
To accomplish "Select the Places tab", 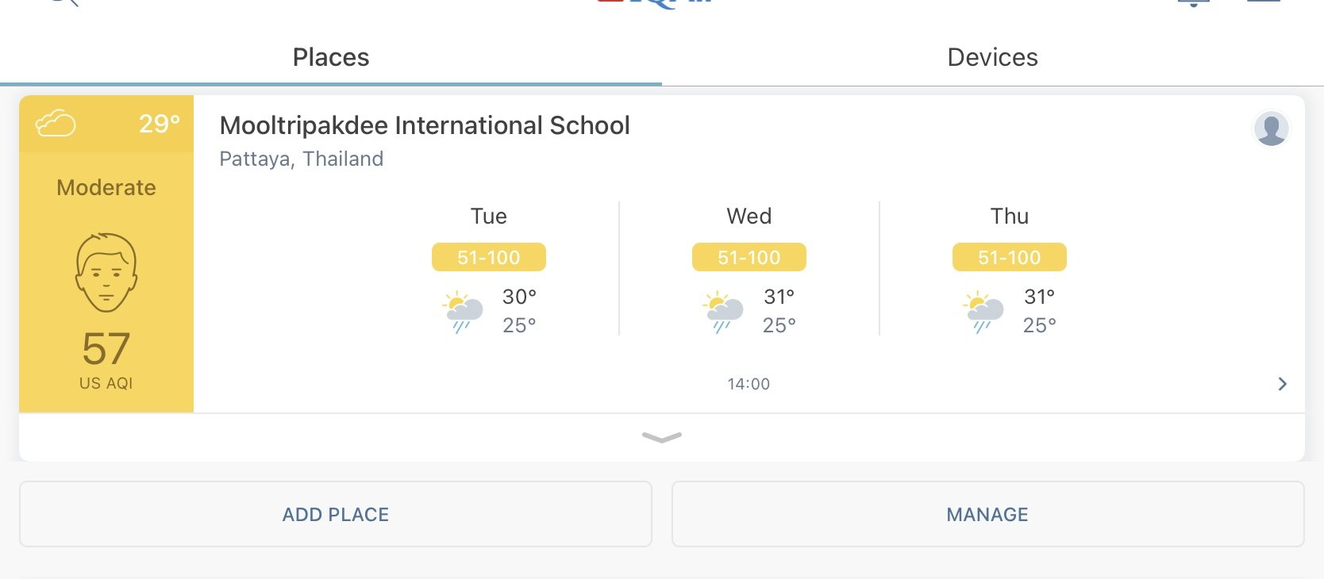I will pyautogui.click(x=331, y=57).
